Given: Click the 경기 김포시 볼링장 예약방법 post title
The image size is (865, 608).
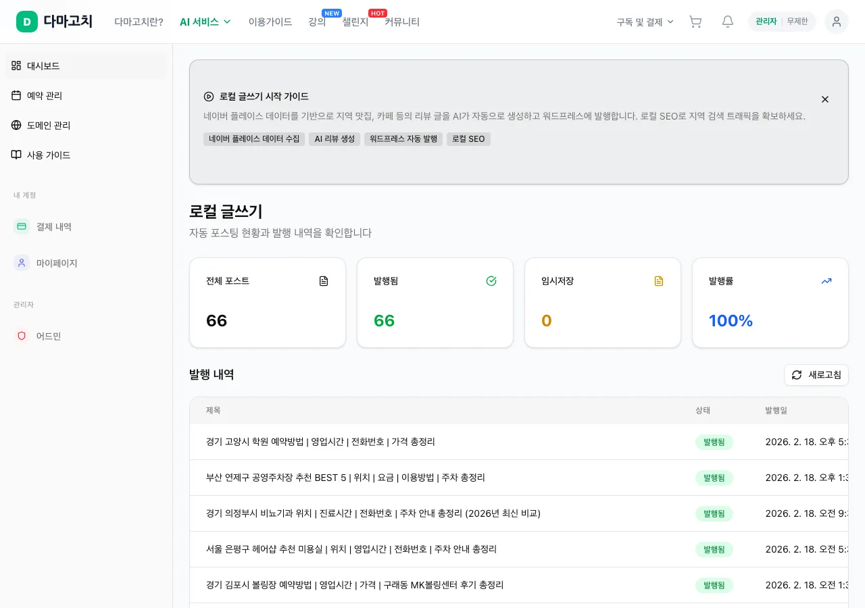Looking at the screenshot, I should tap(355, 585).
